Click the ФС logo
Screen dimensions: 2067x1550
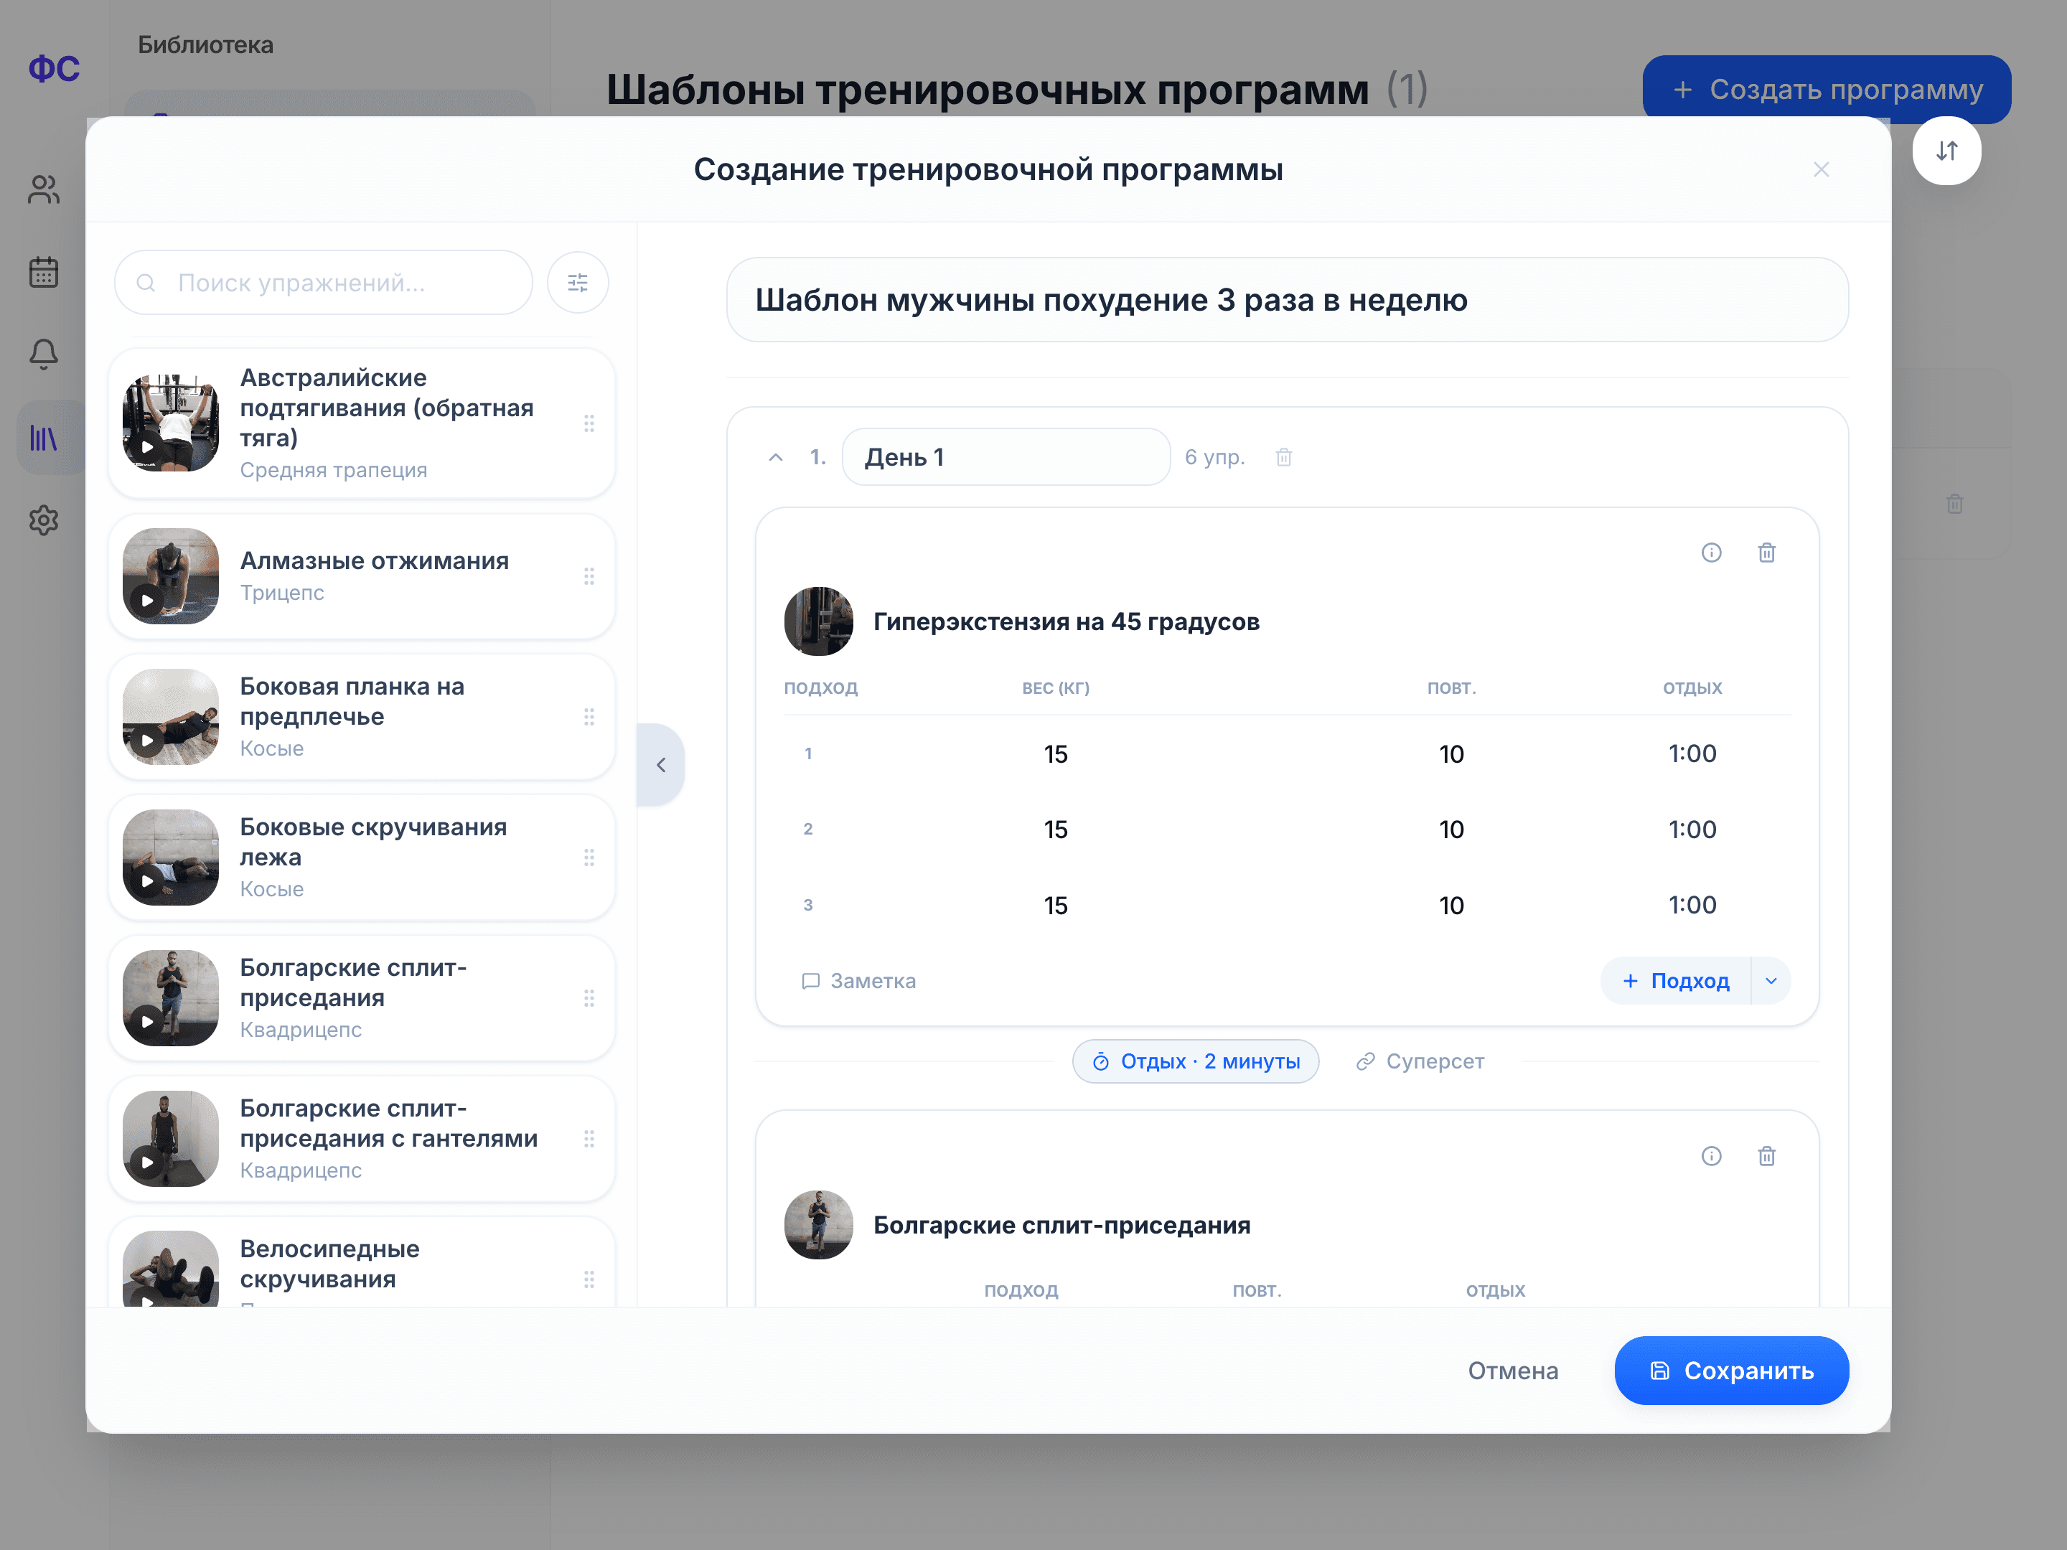[55, 68]
